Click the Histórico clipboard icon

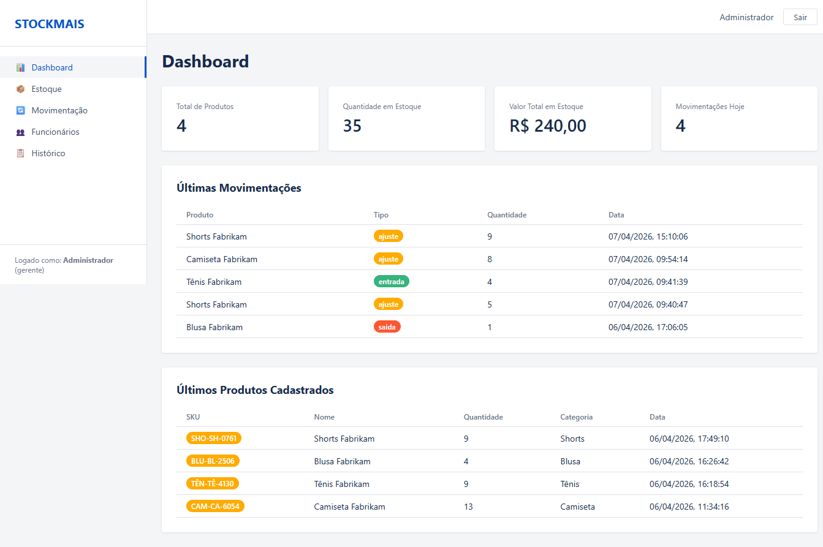pos(20,153)
